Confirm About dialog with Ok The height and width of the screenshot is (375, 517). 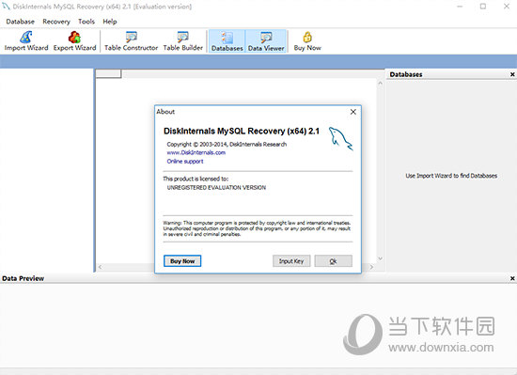(x=334, y=261)
